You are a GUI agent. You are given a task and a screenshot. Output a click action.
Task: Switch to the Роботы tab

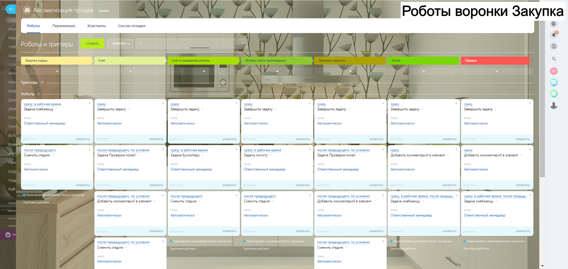pyautogui.click(x=34, y=26)
